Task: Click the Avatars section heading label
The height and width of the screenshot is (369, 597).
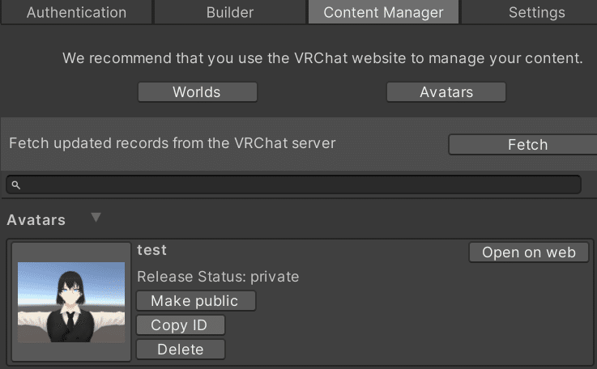Action: click(x=36, y=220)
